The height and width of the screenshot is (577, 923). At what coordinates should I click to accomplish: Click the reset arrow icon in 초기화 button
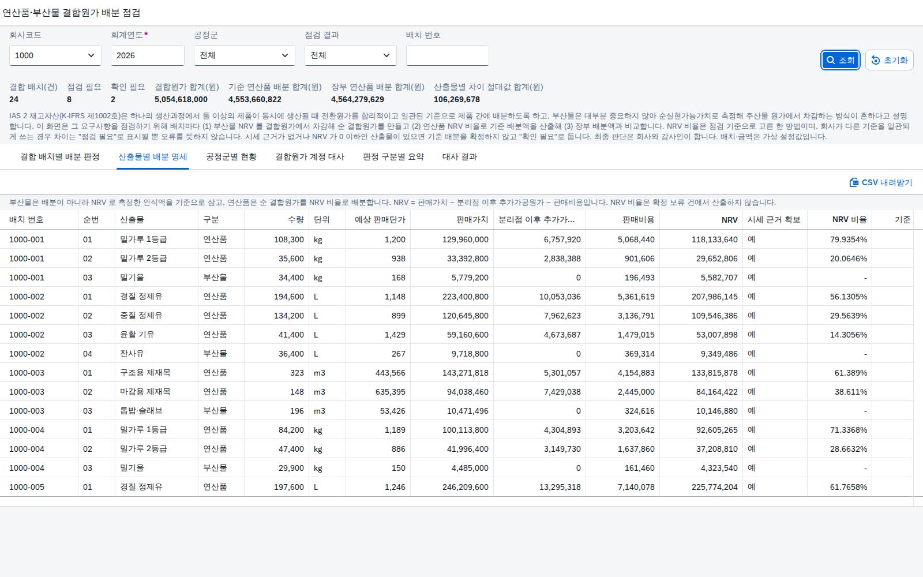tap(876, 60)
